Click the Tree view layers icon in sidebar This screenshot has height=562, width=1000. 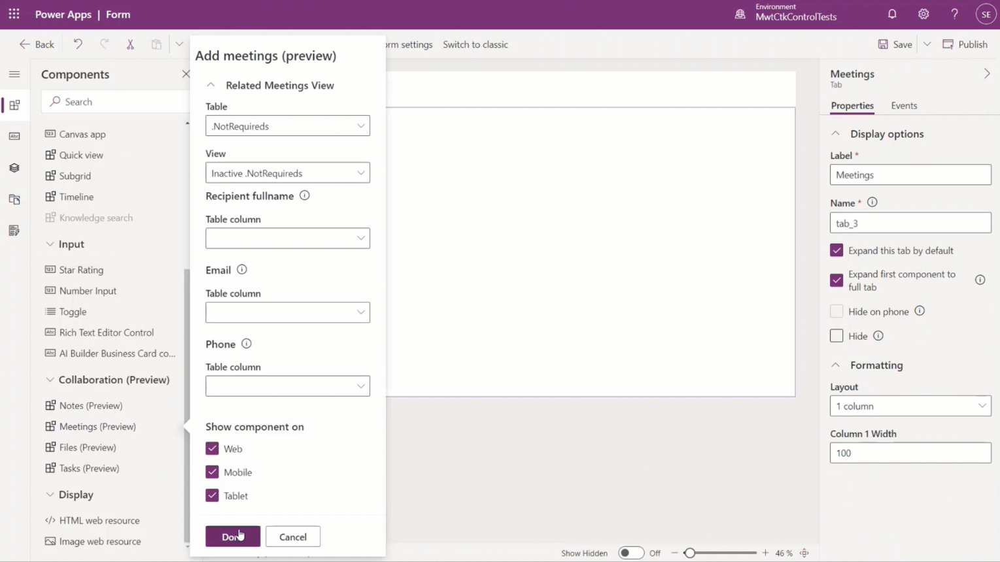click(14, 168)
